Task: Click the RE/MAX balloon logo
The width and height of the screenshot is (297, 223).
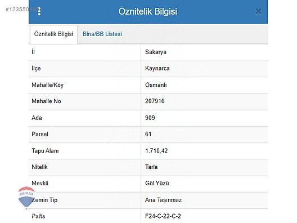Action: (26, 198)
